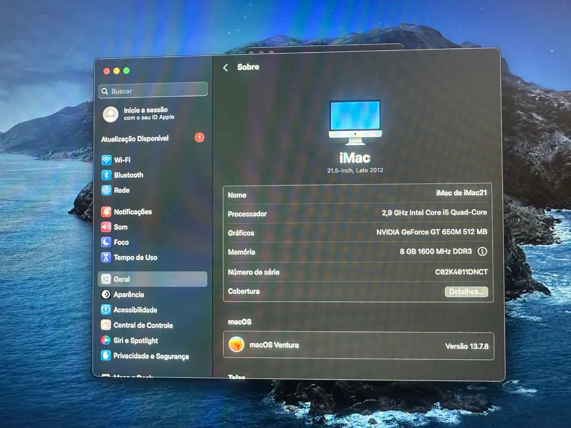571x428 pixels.
Task: Open Central de Controle icon
Action: (106, 325)
